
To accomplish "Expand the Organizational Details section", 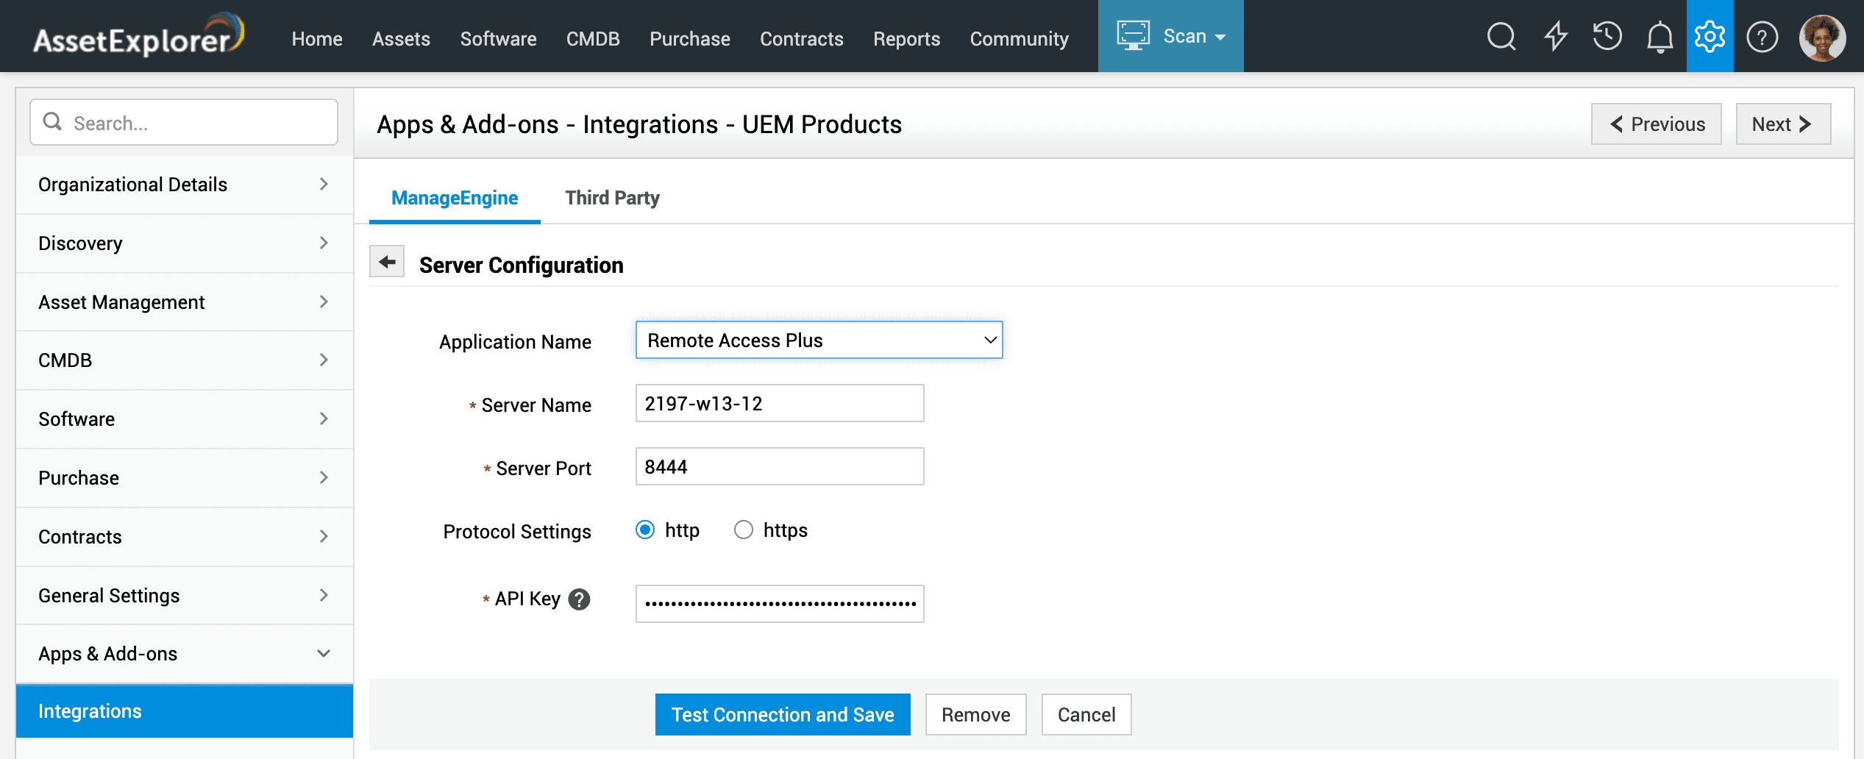I will 184,185.
